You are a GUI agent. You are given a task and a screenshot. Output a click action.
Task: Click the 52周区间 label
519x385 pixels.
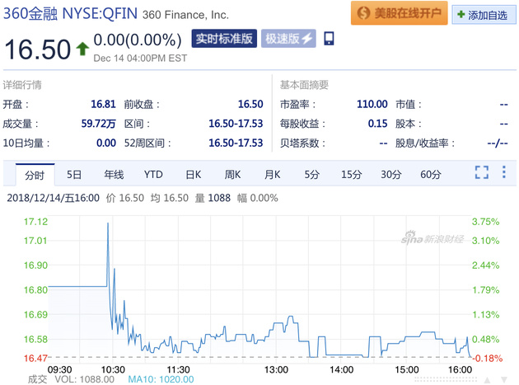(x=147, y=143)
